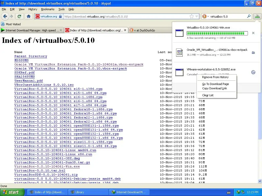The height and width of the screenshot is (196, 262).
Task: Open the Bookmarks menu
Action: pyautogui.click(x=48, y=9)
